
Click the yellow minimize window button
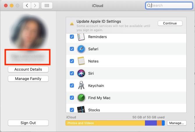point(12,6)
